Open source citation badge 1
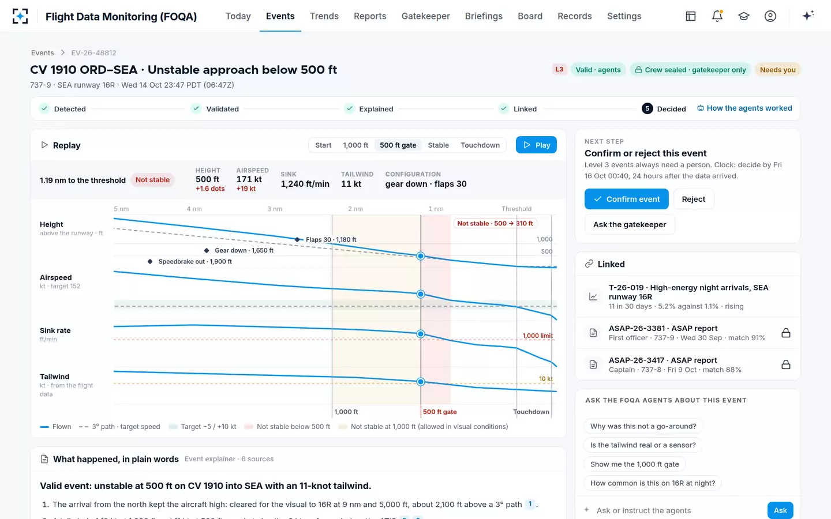Image resolution: width=831 pixels, height=519 pixels. click(530, 504)
